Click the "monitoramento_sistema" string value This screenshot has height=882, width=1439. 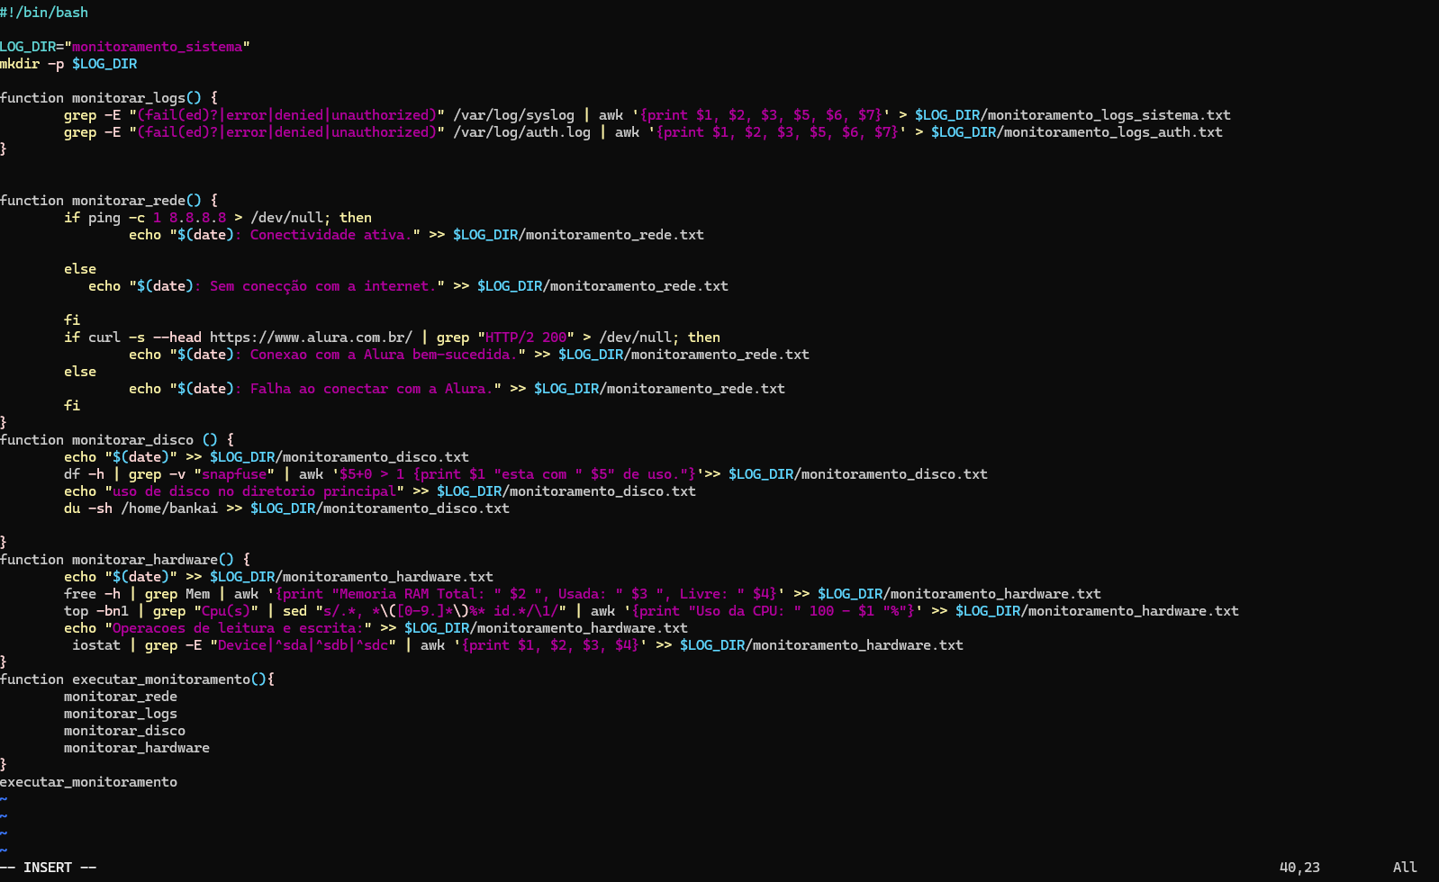click(x=157, y=47)
